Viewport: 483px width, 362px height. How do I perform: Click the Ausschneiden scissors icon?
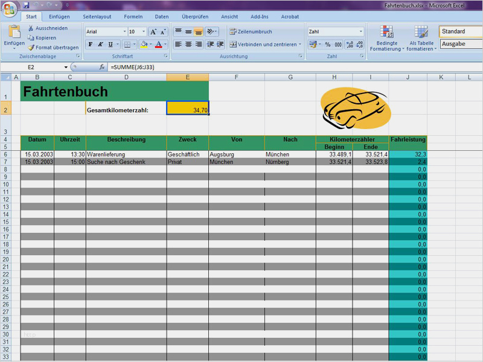[31, 28]
